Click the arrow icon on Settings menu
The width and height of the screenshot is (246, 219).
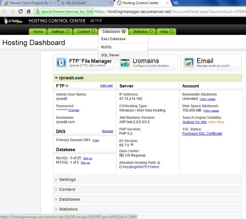pyautogui.click(x=68, y=31)
